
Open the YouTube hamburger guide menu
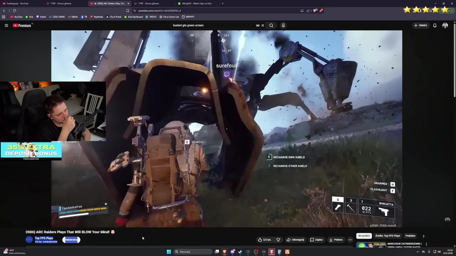(x=6, y=25)
